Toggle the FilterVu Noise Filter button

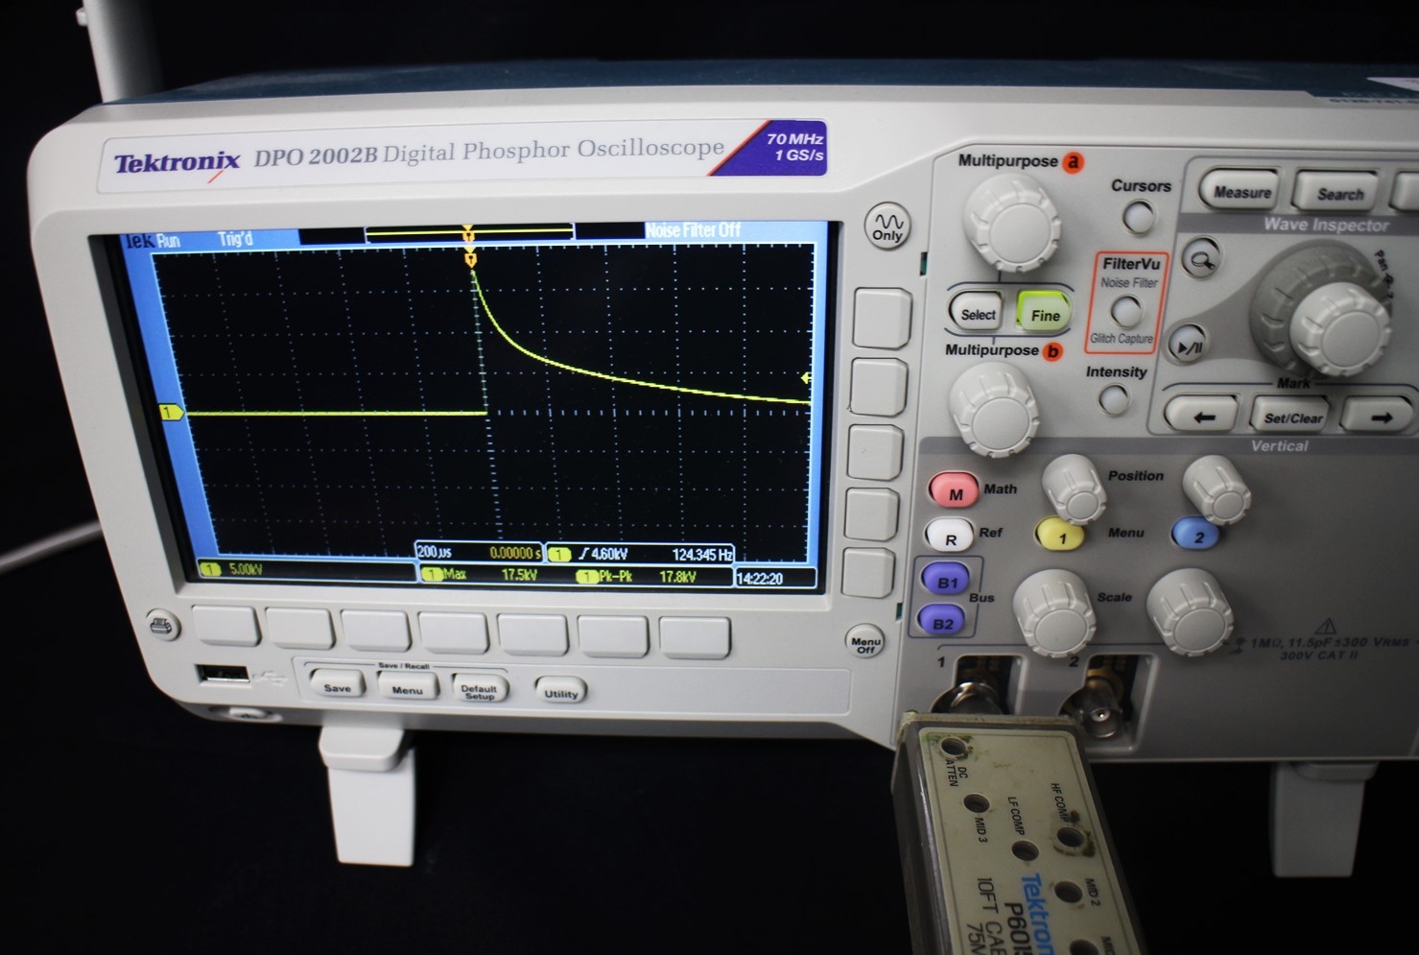pyautogui.click(x=1125, y=311)
